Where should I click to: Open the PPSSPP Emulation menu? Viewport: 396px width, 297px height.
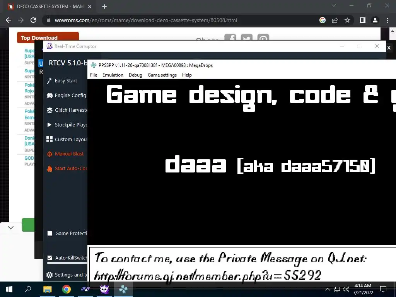point(113,75)
